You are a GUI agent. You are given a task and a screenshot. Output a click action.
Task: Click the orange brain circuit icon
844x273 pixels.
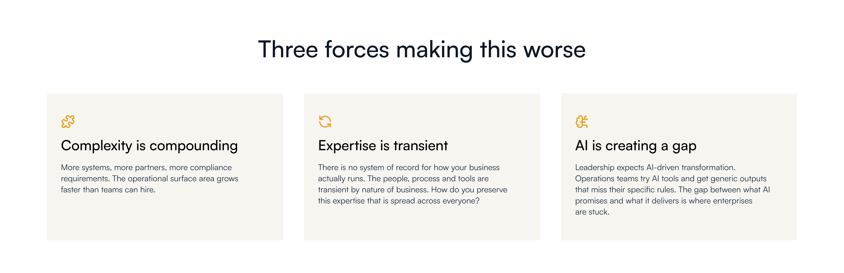pyautogui.click(x=581, y=122)
